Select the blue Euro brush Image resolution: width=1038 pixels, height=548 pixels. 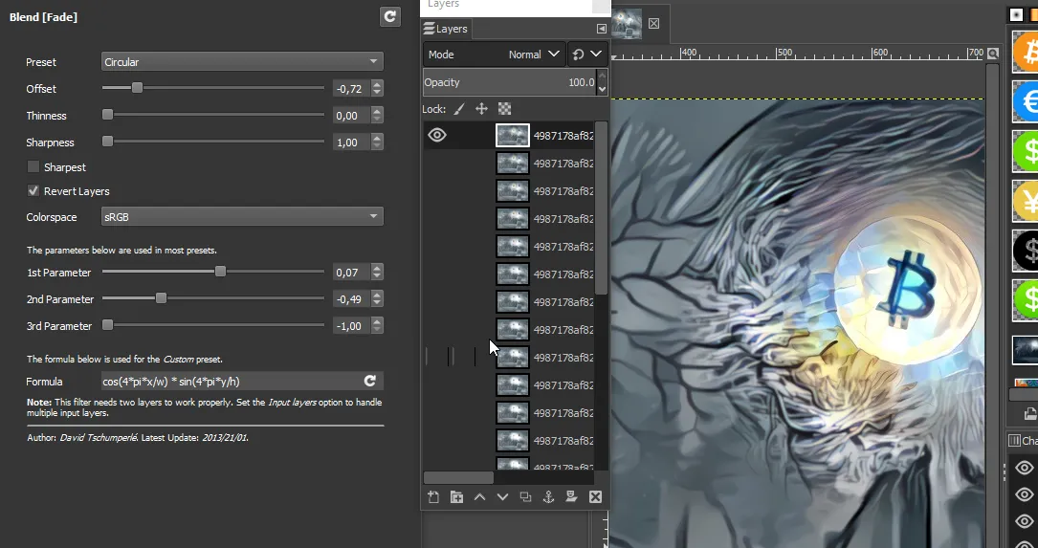click(1026, 102)
